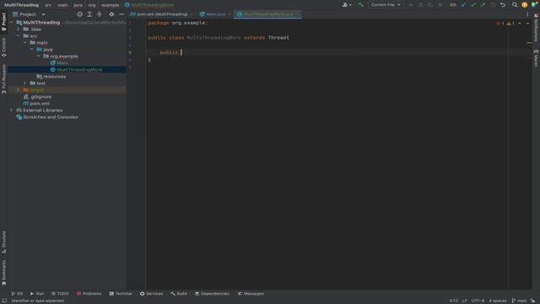
Task: Click the UTF-8 encoding status item
Action: [x=478, y=301]
